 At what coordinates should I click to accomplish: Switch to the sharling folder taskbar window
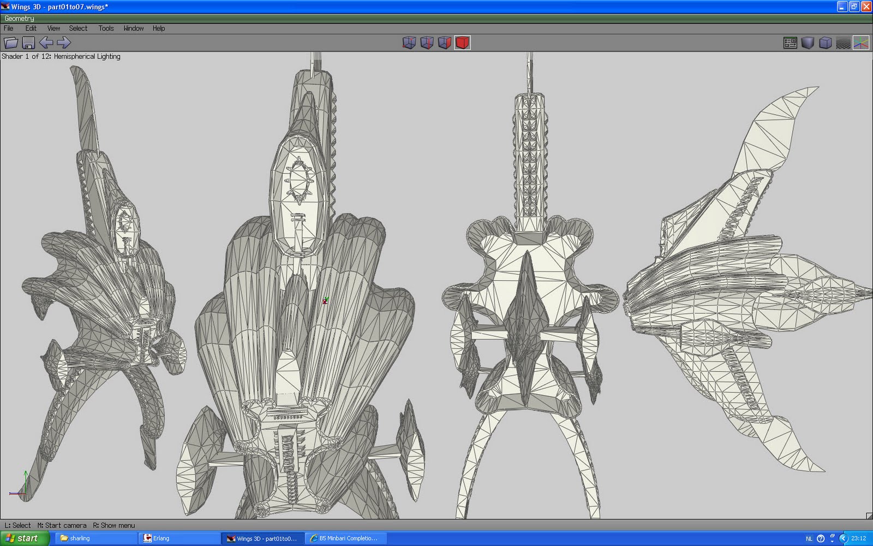96,538
